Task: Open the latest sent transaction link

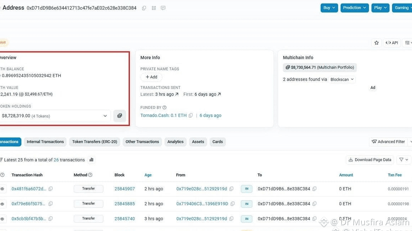Action: point(166,94)
